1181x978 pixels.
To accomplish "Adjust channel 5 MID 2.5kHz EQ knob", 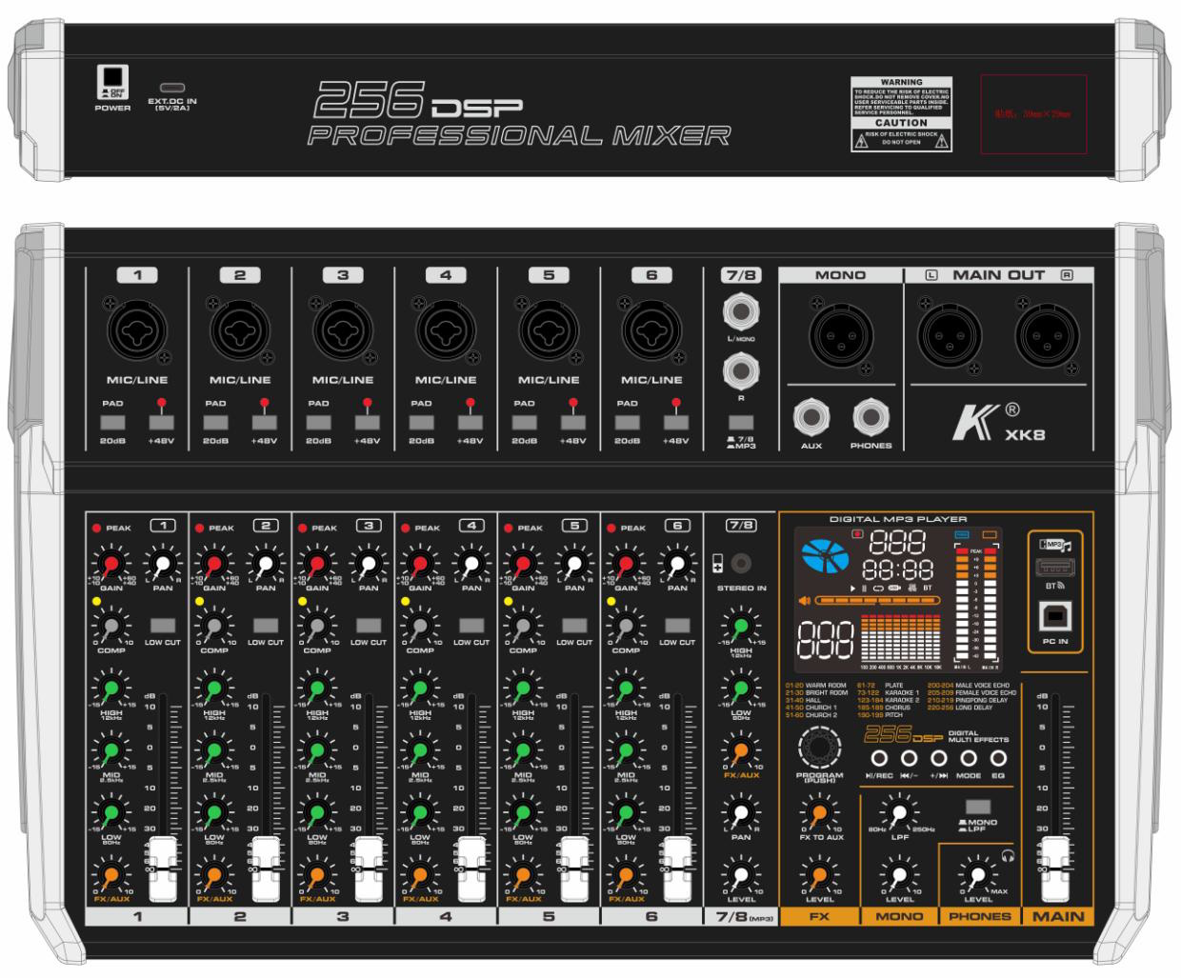I will tap(523, 751).
